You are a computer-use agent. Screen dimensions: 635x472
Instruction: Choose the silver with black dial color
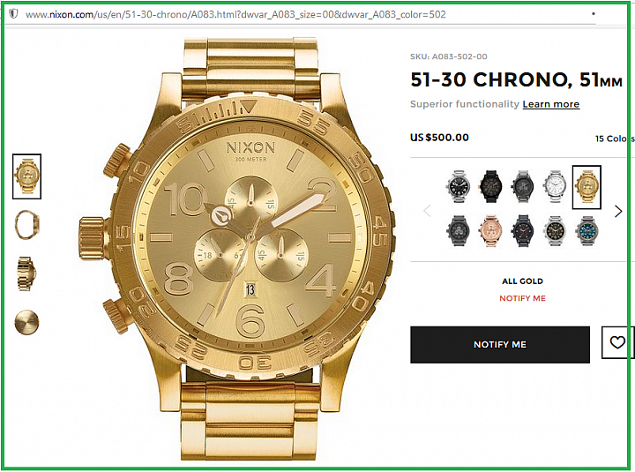click(459, 186)
